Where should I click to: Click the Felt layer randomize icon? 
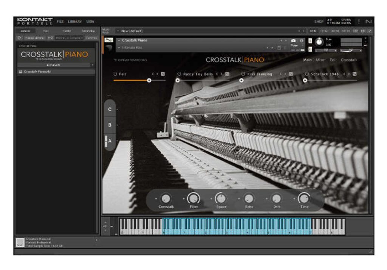click(163, 74)
